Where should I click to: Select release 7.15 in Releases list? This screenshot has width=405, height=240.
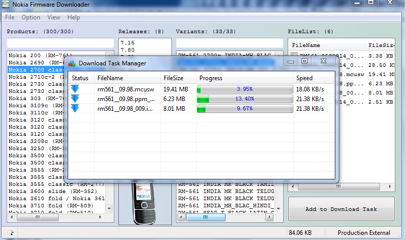point(128,43)
